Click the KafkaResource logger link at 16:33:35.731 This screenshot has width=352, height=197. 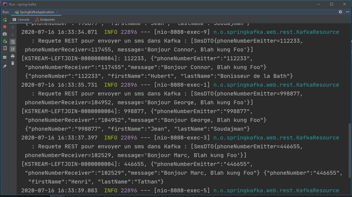[x=276, y=85]
